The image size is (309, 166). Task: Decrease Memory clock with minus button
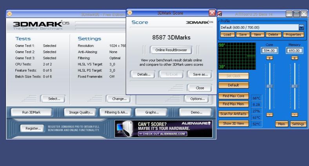(294, 115)
